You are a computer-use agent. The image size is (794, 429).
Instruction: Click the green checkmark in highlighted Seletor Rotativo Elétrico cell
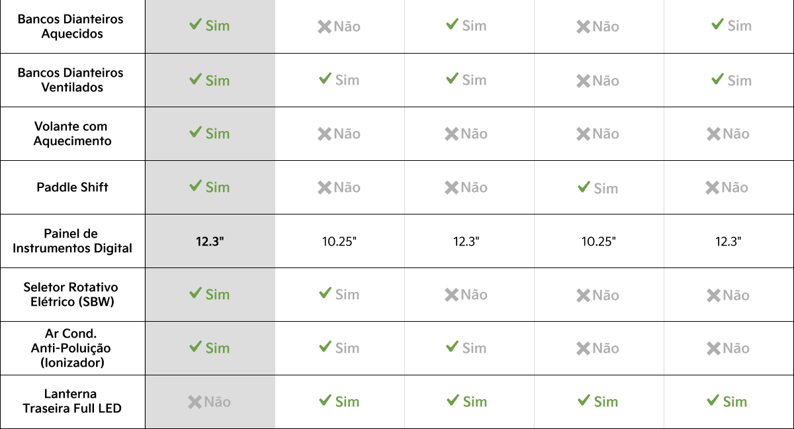point(195,293)
